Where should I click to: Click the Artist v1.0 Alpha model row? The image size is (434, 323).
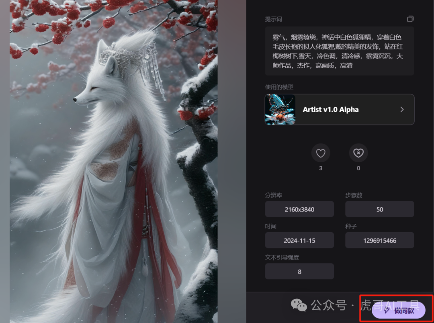[x=340, y=109]
